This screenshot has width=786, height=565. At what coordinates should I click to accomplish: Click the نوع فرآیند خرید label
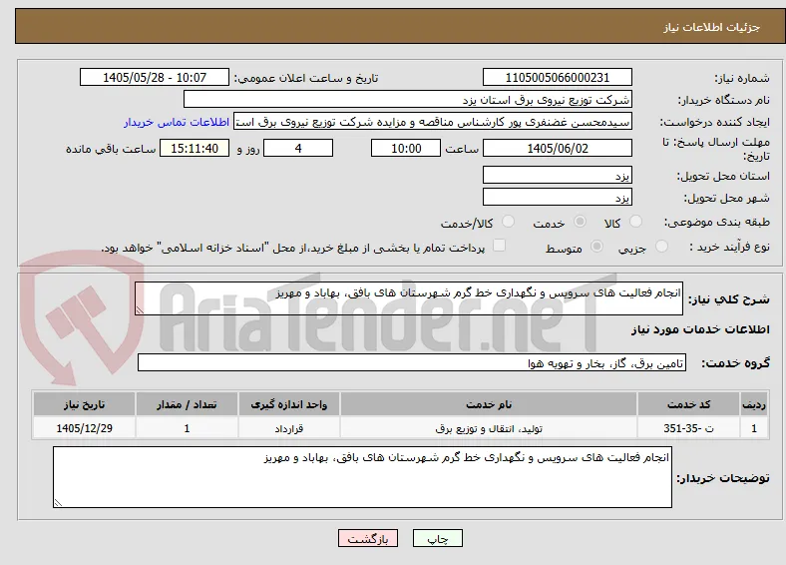(x=729, y=247)
